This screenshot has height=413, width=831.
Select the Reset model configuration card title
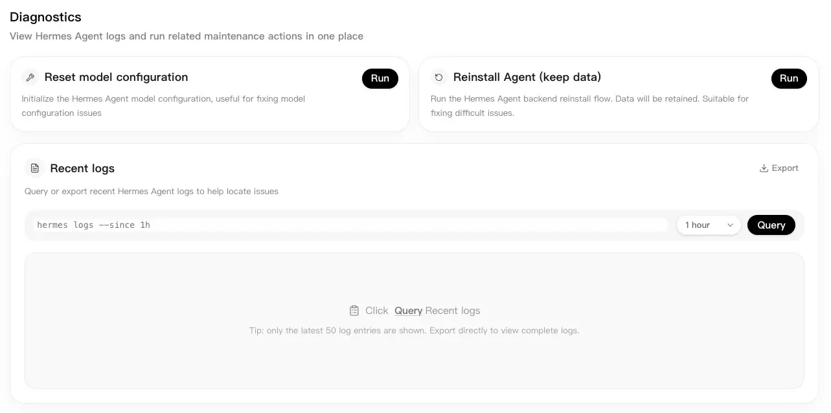116,77
